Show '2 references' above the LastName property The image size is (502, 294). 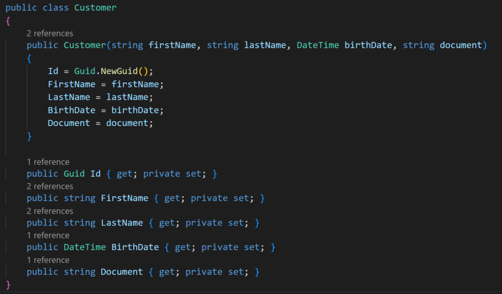point(50,211)
